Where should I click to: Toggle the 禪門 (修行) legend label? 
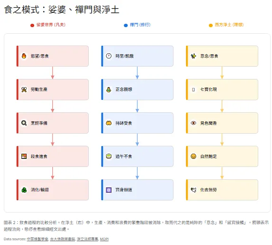tap(140, 25)
